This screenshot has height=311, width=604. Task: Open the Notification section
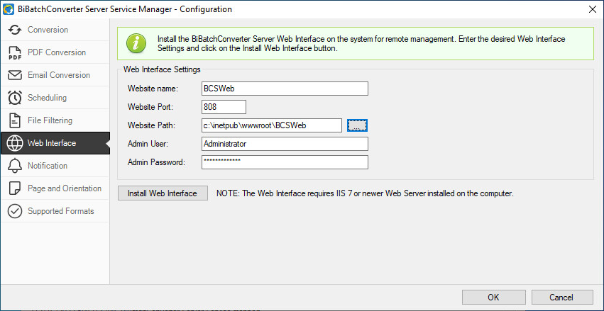tap(55, 166)
